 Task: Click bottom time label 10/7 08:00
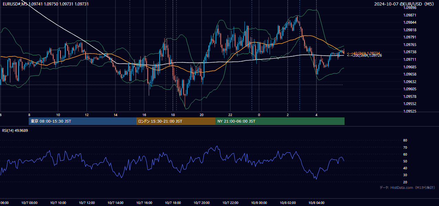click(x=29, y=203)
